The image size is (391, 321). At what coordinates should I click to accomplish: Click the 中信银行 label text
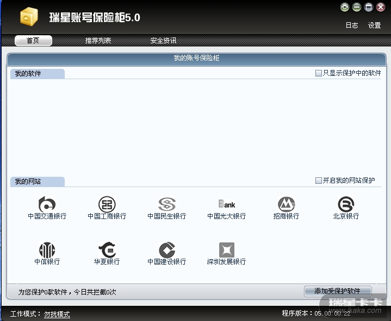coord(47,261)
